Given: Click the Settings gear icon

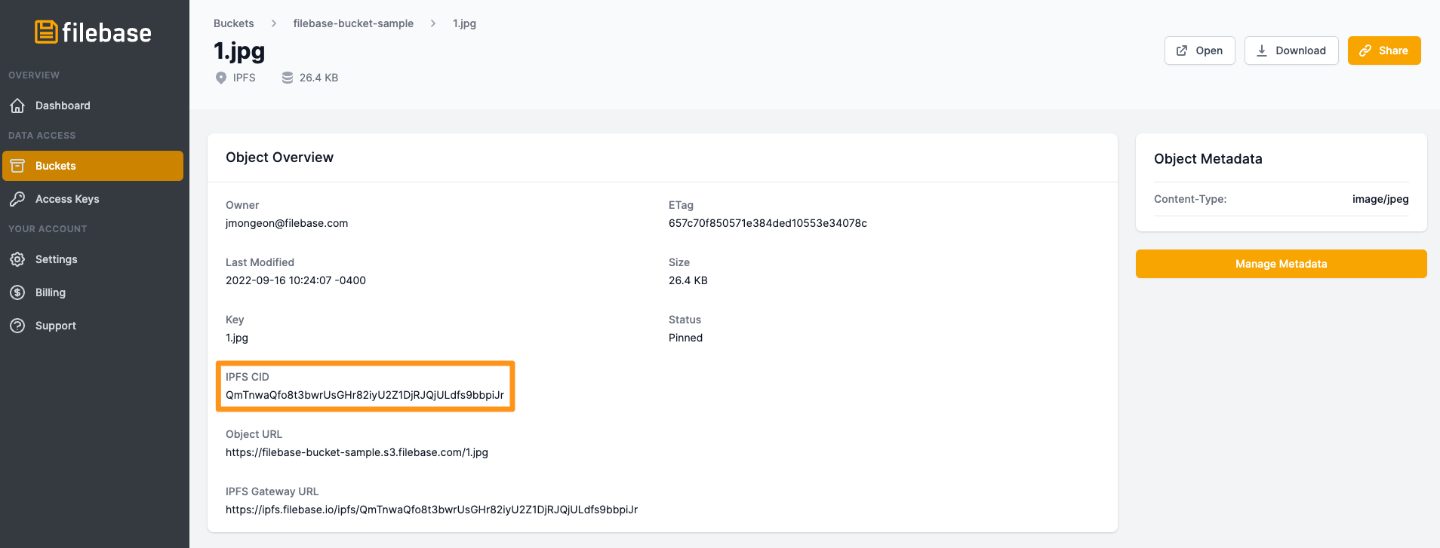Looking at the screenshot, I should (x=18, y=259).
